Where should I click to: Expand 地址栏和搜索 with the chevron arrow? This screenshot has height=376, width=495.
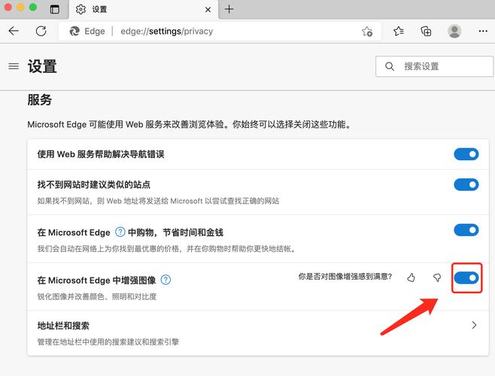[x=473, y=326]
